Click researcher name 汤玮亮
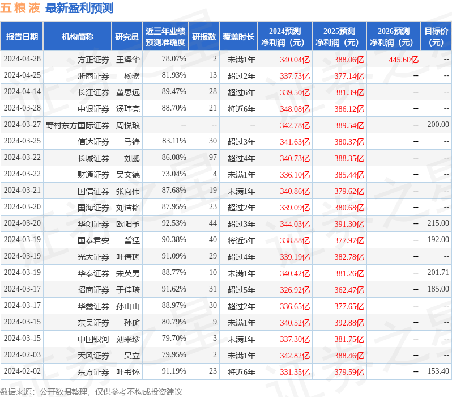Screen dimensions: 452x397 (x=128, y=109)
